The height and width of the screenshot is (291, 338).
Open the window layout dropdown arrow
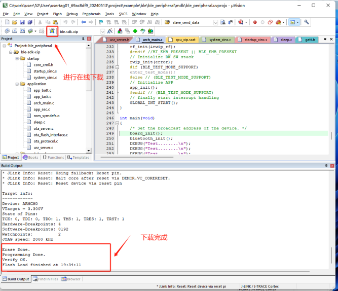(x=297, y=22)
